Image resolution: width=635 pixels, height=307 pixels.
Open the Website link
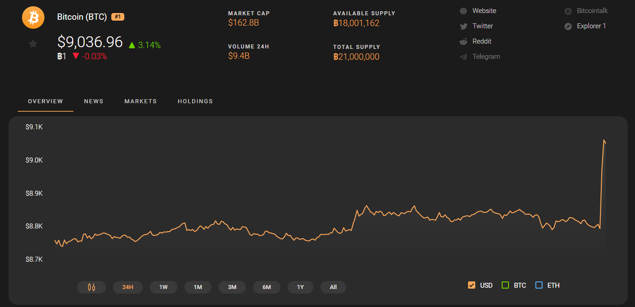484,11
